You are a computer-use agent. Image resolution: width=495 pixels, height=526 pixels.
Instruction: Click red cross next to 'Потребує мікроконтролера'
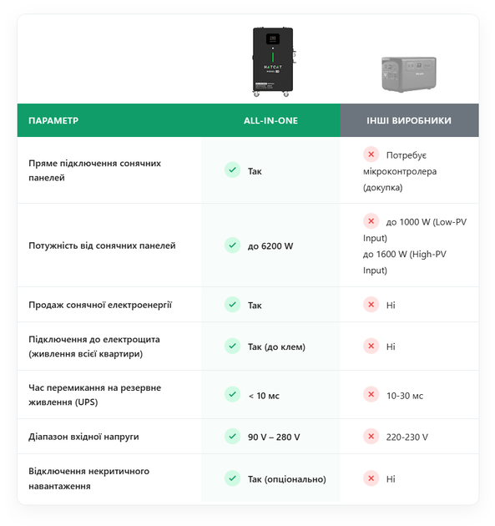(x=371, y=154)
